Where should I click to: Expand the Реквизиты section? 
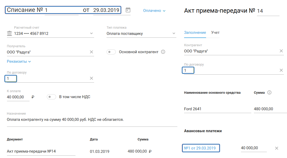(x=19, y=61)
